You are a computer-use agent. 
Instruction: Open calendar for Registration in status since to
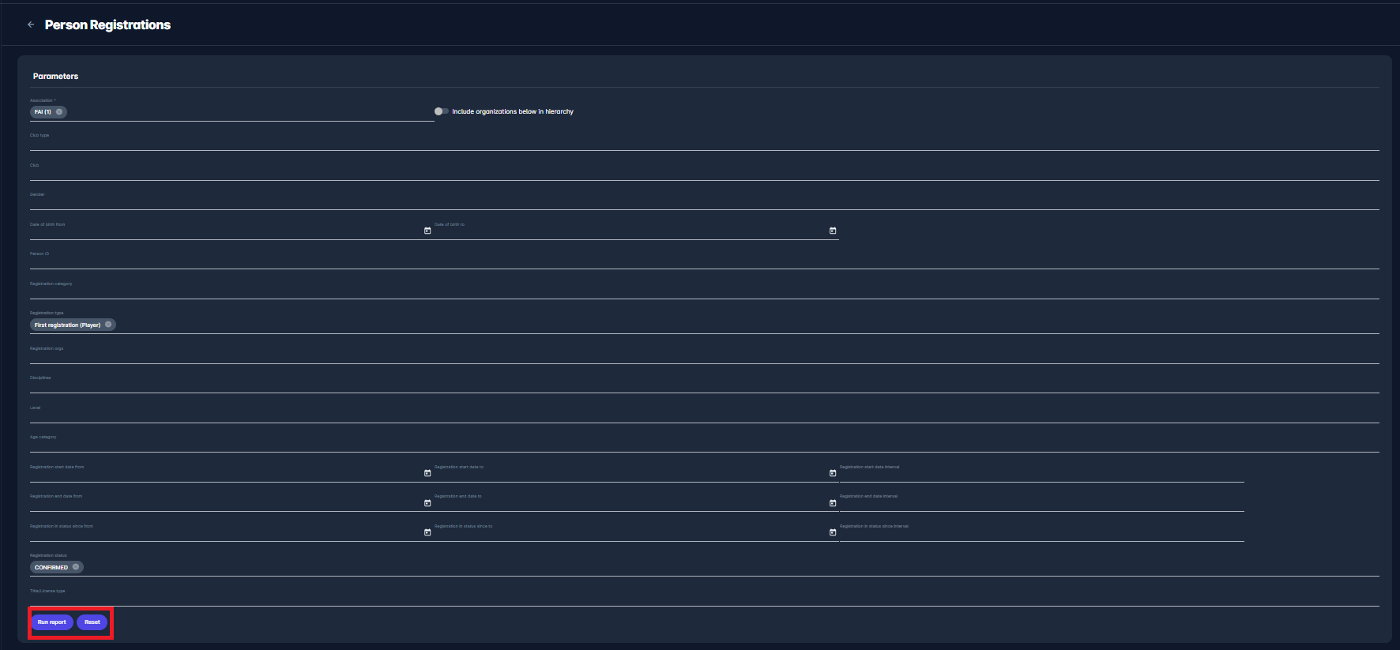coord(833,532)
